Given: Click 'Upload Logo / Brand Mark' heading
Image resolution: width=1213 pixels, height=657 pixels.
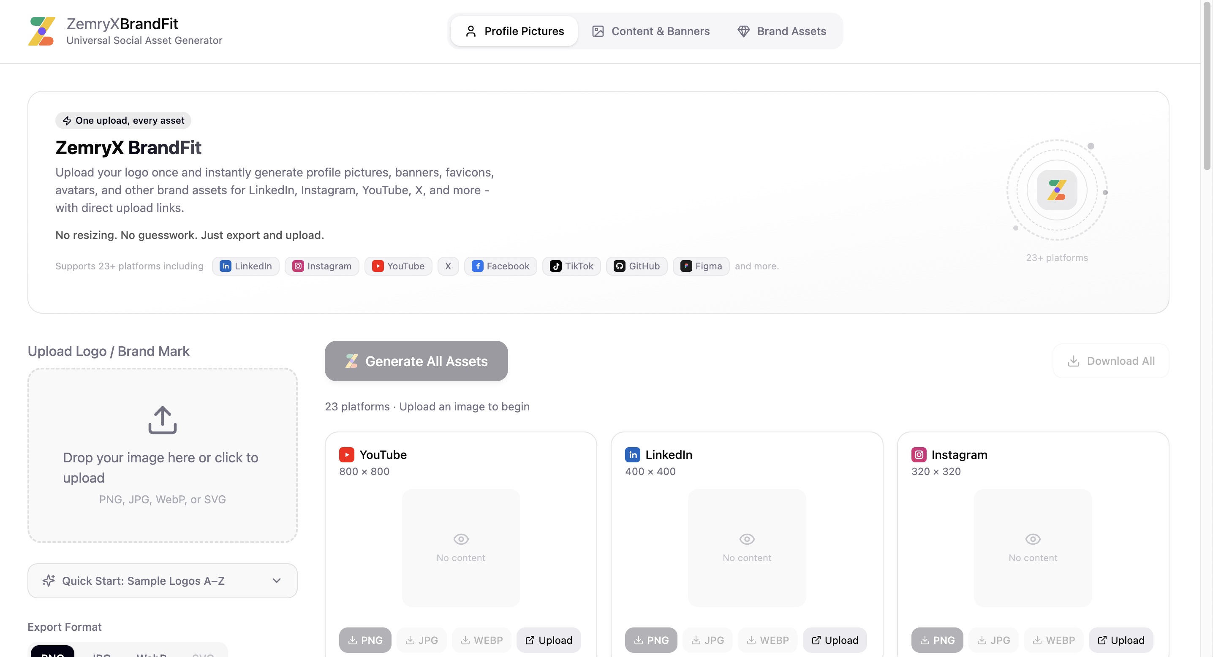Looking at the screenshot, I should [108, 351].
